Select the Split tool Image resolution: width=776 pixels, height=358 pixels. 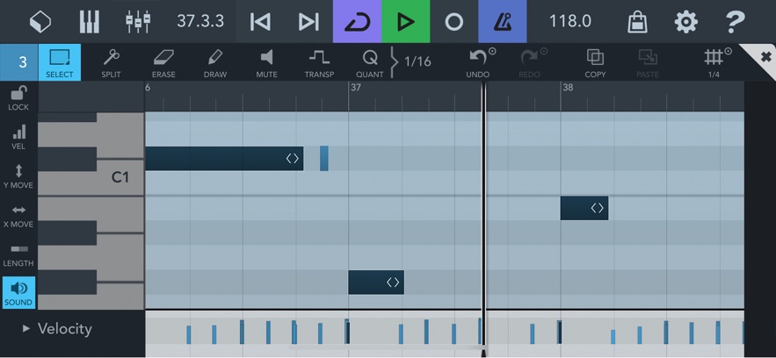(x=111, y=62)
